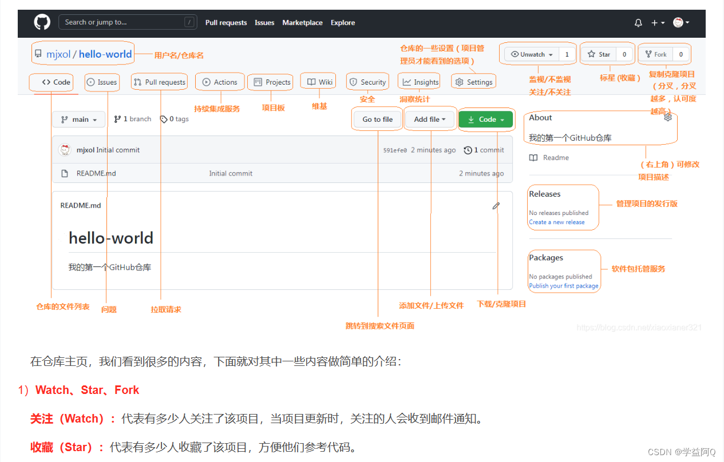Open the hello-world repository link
The width and height of the screenshot is (724, 462).
pyautogui.click(x=105, y=54)
